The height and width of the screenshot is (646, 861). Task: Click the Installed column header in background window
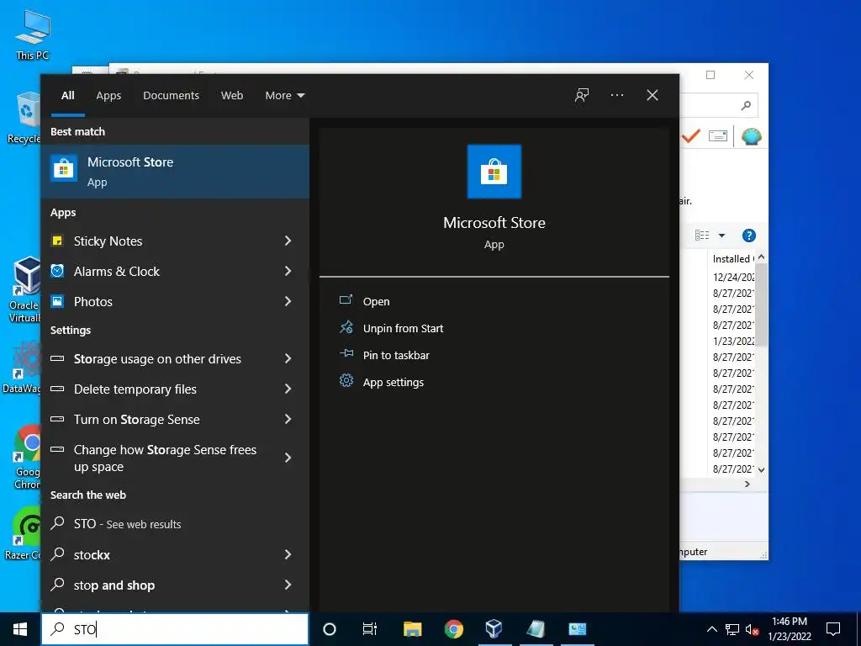coord(731,259)
